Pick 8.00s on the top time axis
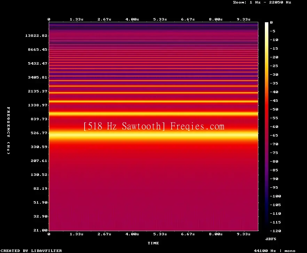This screenshot has width=307, height=253. (215, 19)
